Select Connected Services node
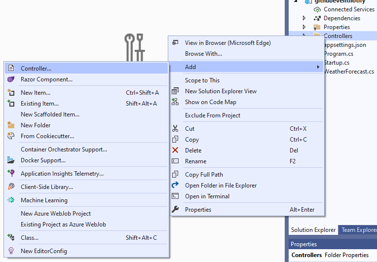The height and width of the screenshot is (262, 377). 349,9
